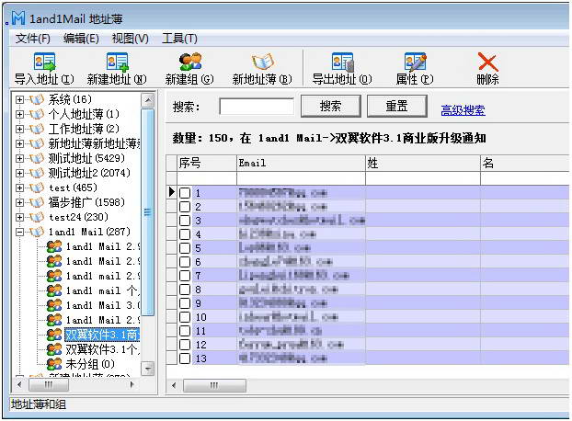Open the 工具(T) menu
This screenshot has height=421, width=572.
coord(179,39)
